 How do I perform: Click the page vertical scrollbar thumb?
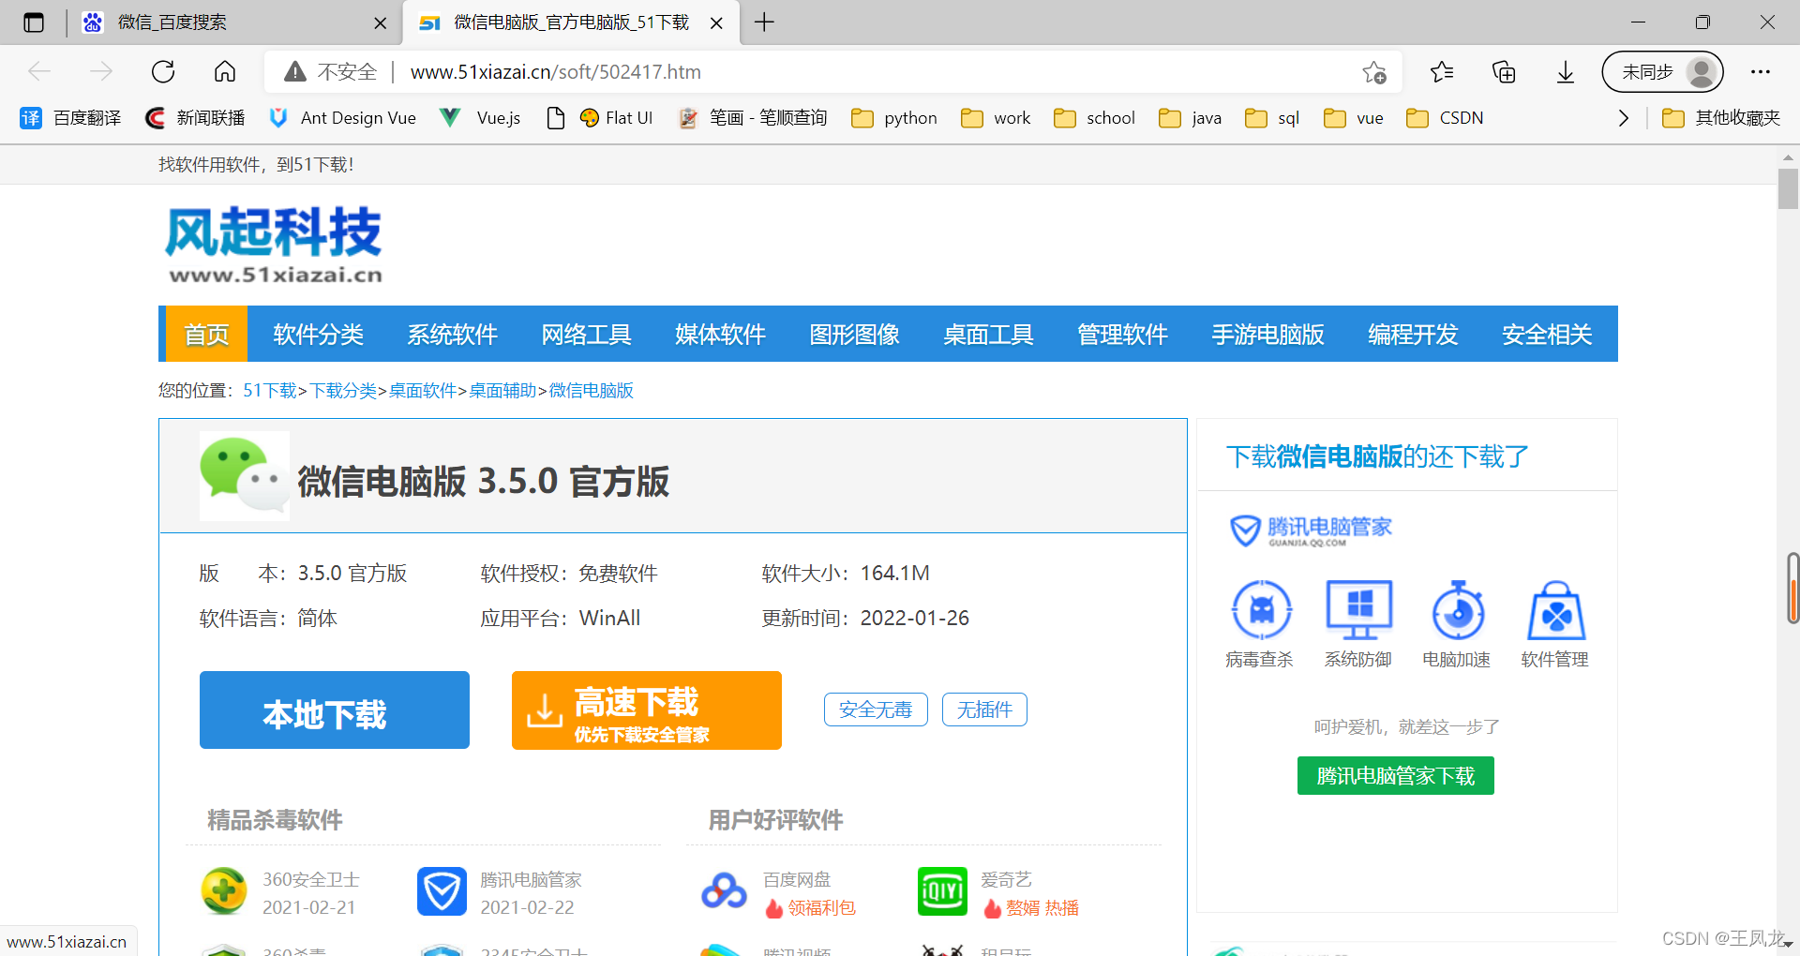[x=1788, y=187]
